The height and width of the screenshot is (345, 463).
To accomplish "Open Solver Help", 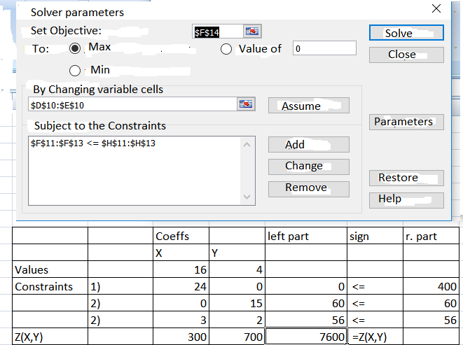I will point(406,199).
